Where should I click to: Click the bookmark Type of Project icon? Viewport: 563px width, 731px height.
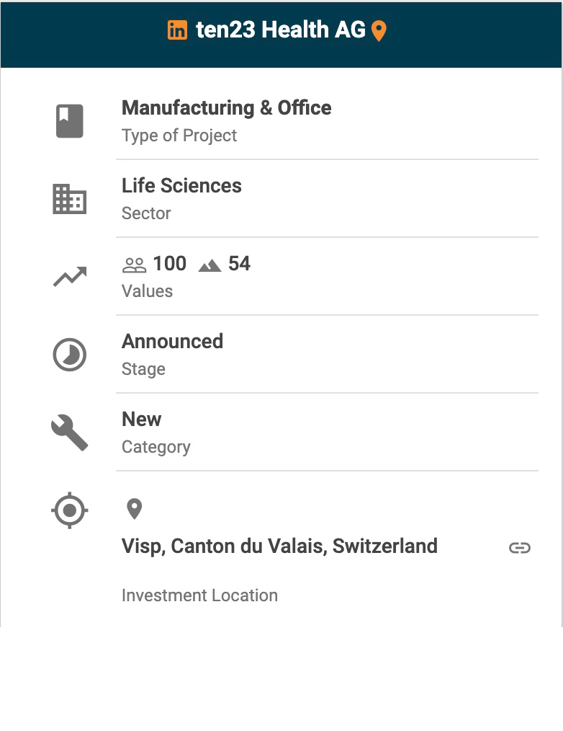(x=70, y=121)
